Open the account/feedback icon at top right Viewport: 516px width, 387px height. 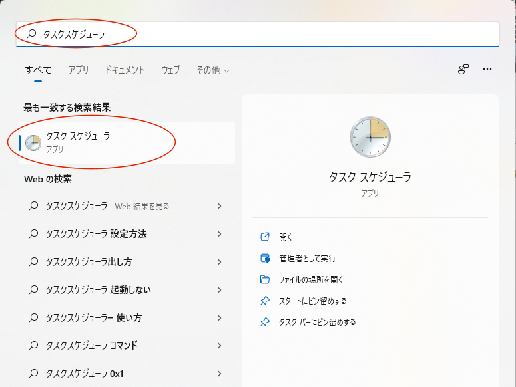tap(463, 69)
